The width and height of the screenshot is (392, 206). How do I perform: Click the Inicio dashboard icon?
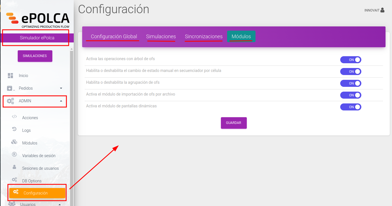(x=10, y=75)
